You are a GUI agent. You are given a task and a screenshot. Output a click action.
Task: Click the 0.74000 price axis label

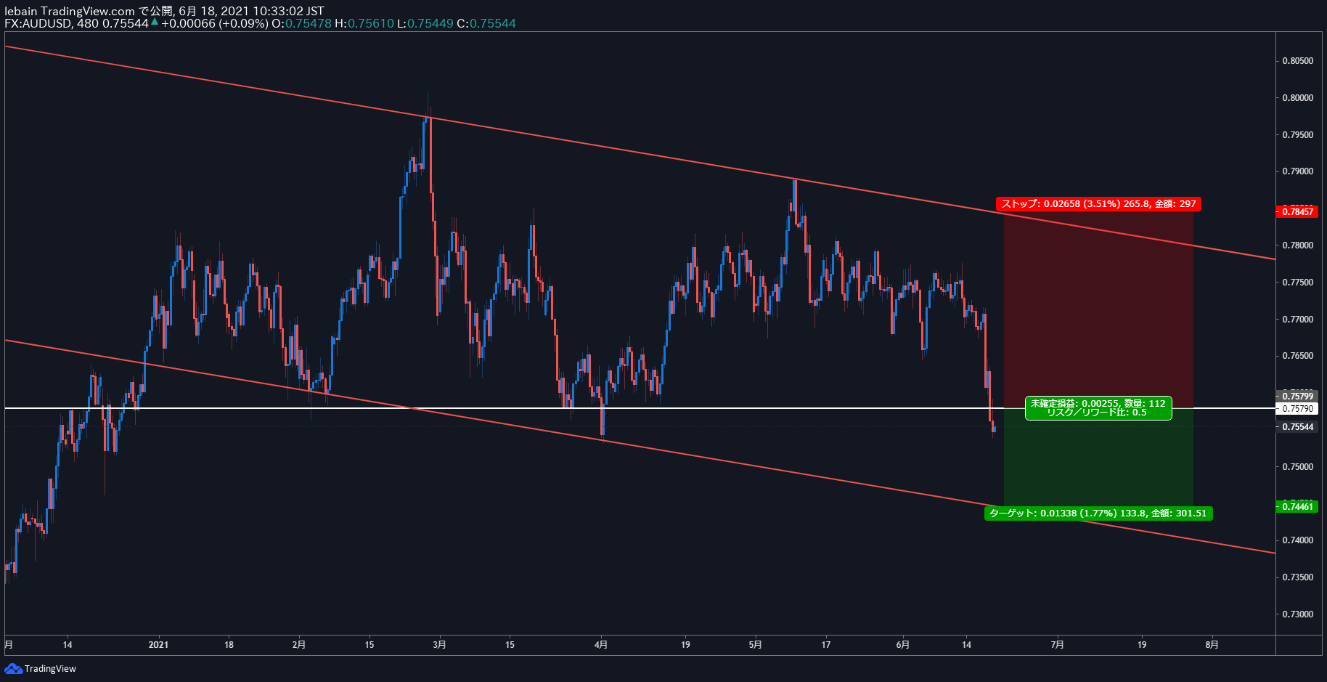tap(1297, 540)
